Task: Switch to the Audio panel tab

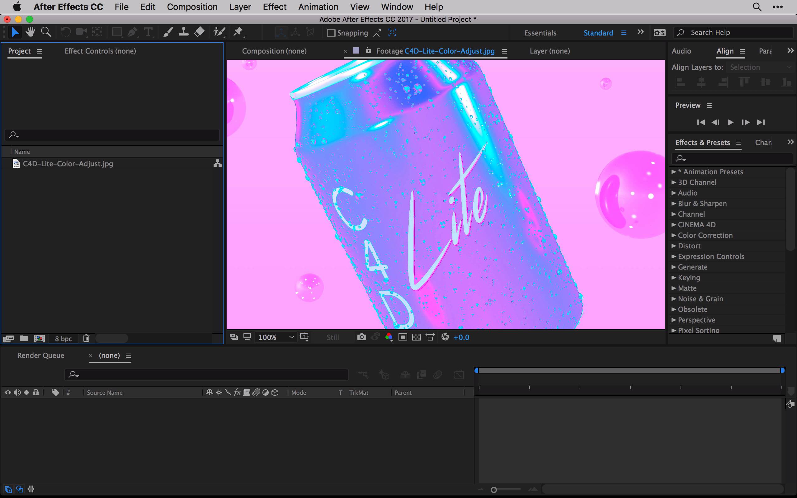Action: pyautogui.click(x=681, y=51)
